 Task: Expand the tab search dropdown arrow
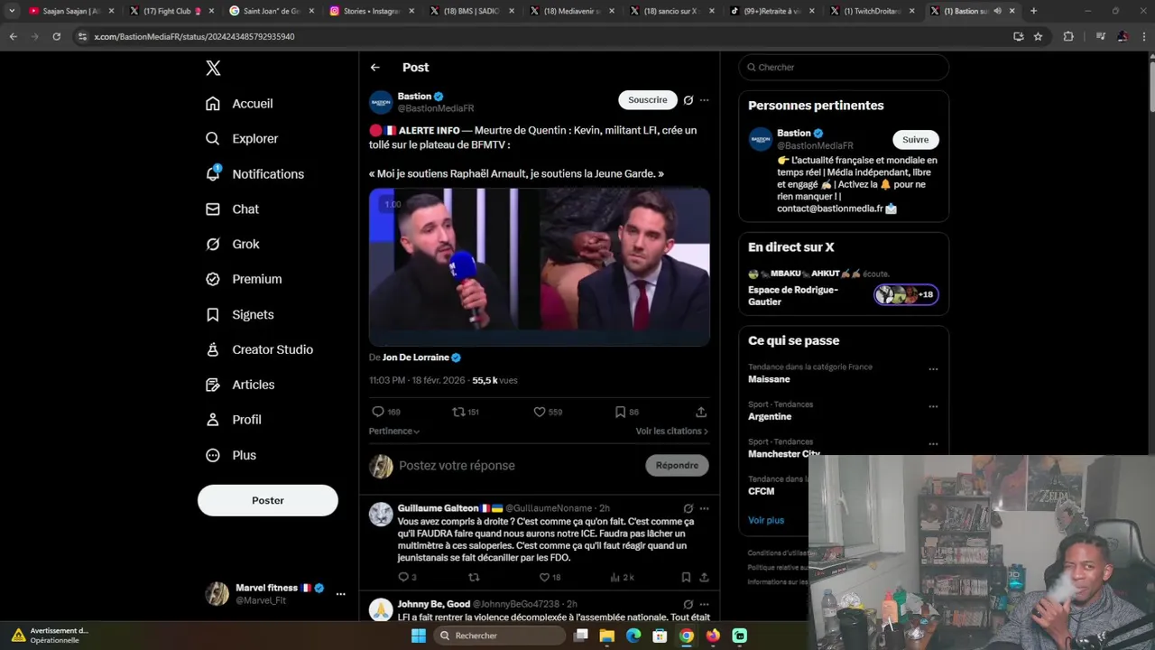click(12, 11)
